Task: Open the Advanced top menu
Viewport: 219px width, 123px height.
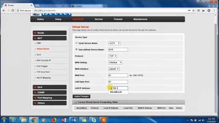Action: pyautogui.click(x=78, y=19)
